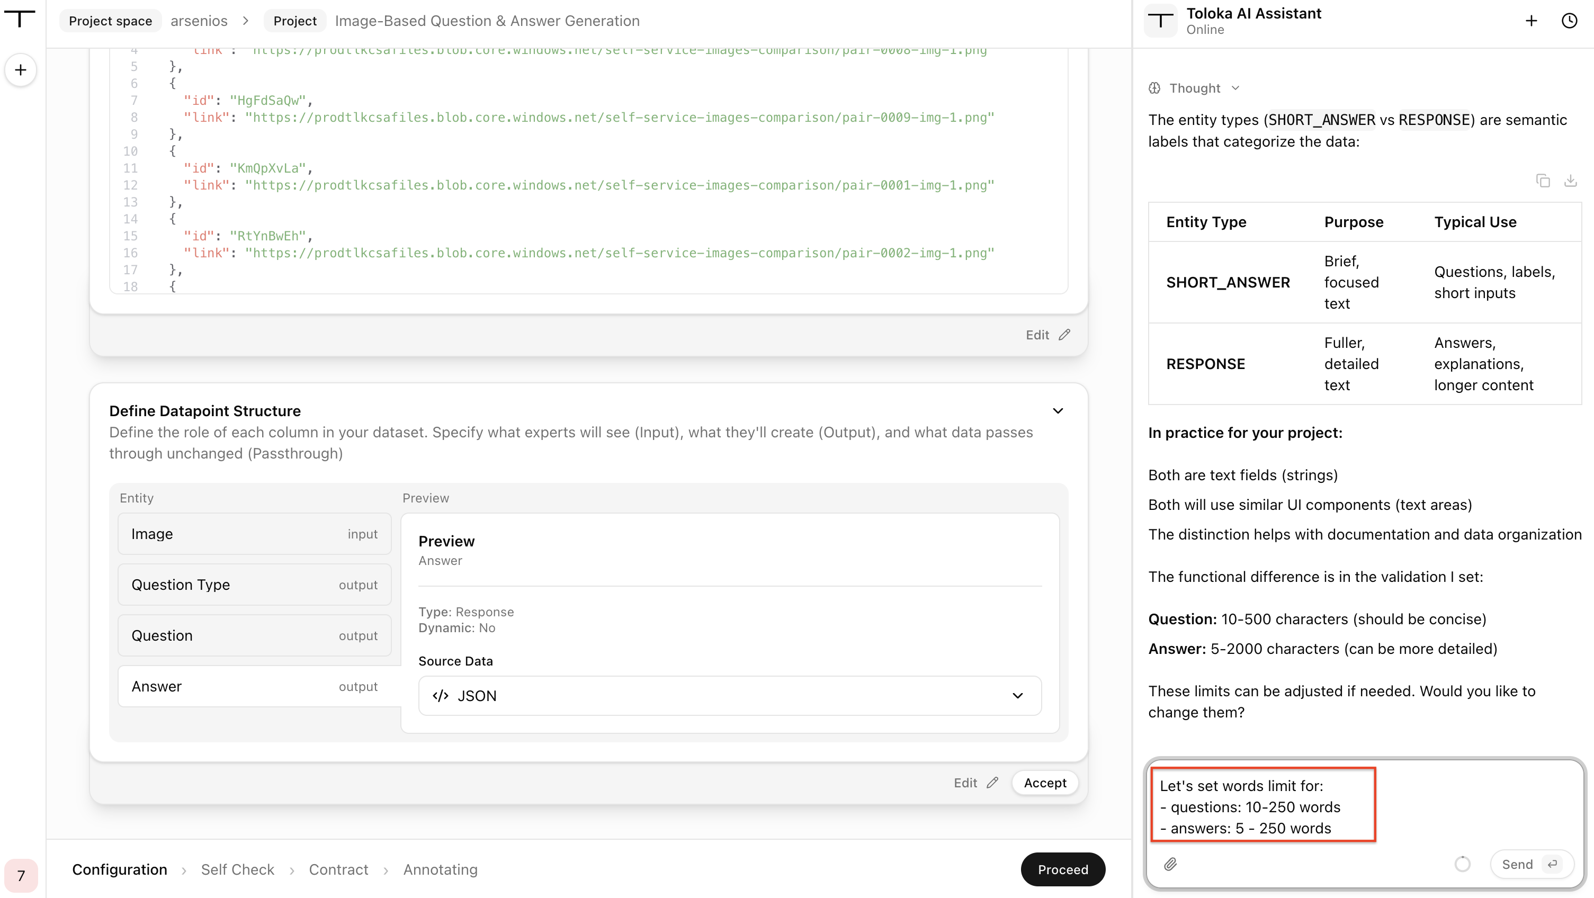
Task: Open the arsenios breadcrumb
Action: pyautogui.click(x=199, y=21)
